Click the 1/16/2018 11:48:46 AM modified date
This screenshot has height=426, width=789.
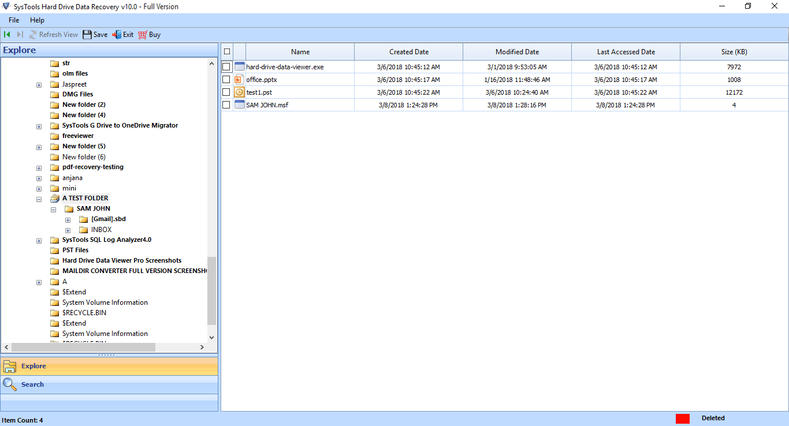[518, 80]
